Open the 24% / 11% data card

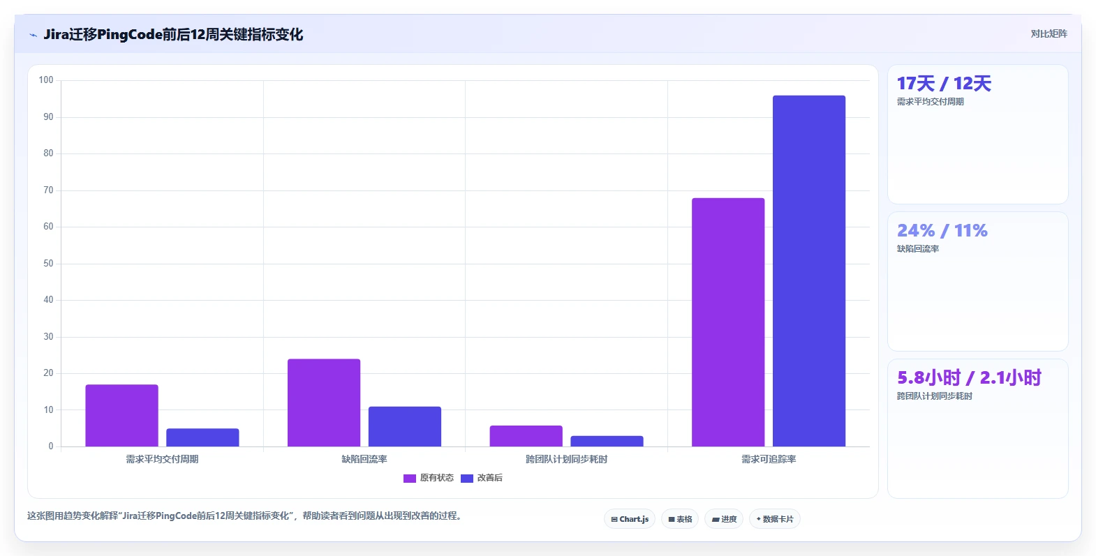pyautogui.click(x=978, y=282)
